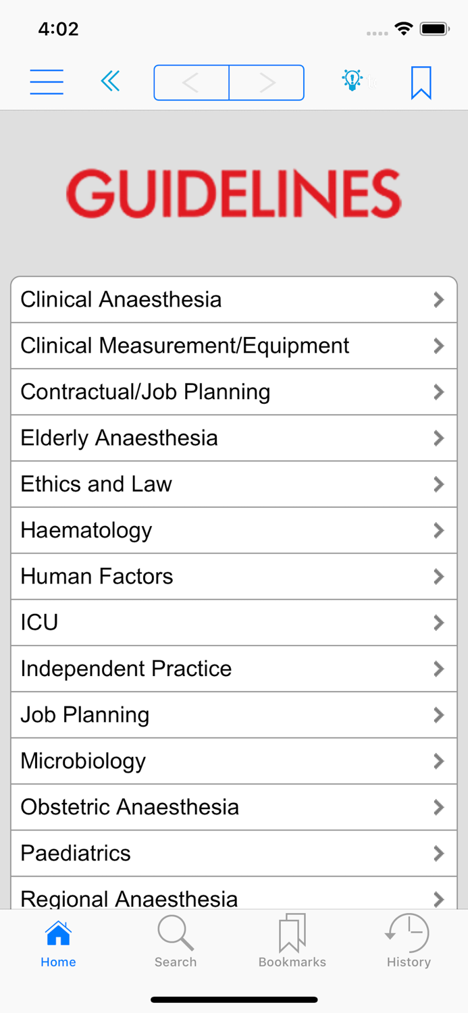Tap the tips lightbulb icon
Image resolution: width=468 pixels, height=1013 pixels.
tap(354, 80)
